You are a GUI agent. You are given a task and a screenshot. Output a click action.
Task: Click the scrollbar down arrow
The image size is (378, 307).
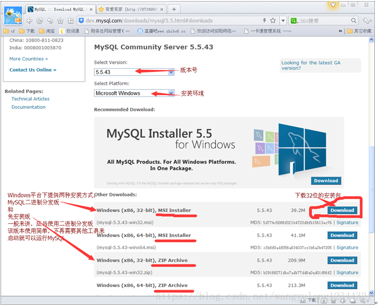[372, 293]
